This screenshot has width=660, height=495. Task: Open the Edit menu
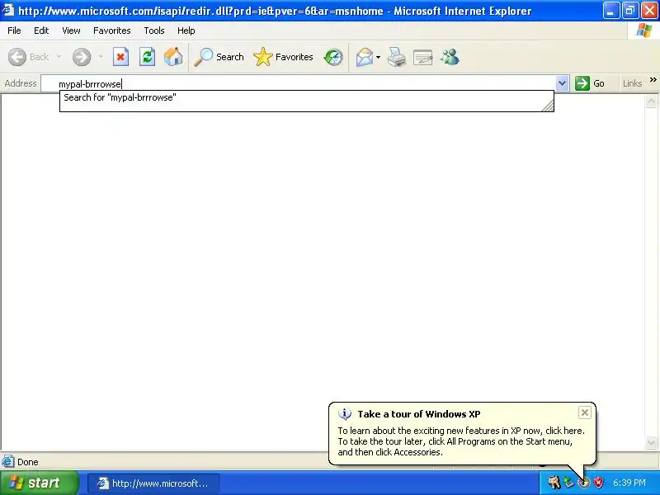41,31
